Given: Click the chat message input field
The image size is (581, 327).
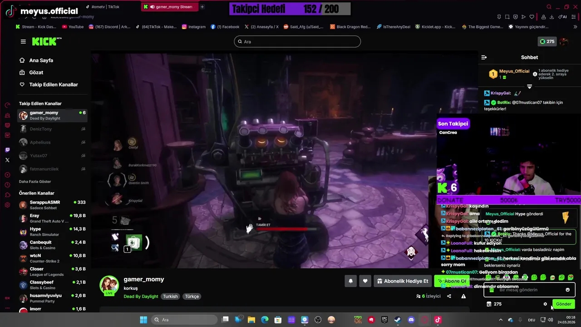Looking at the screenshot, I should 529,290.
